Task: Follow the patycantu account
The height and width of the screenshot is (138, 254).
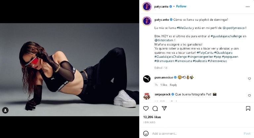Action: [x=181, y=6]
